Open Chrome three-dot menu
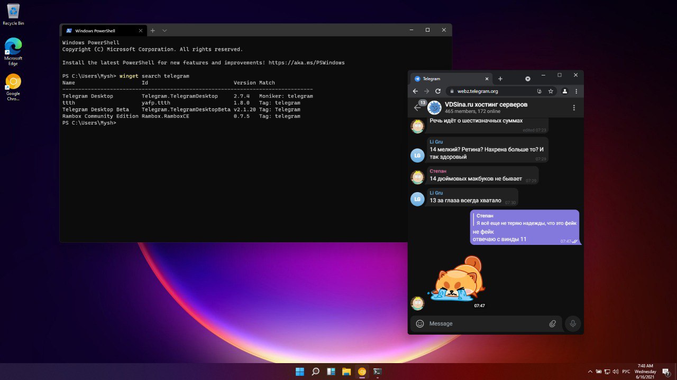Viewport: 677px width, 380px height. [576, 91]
